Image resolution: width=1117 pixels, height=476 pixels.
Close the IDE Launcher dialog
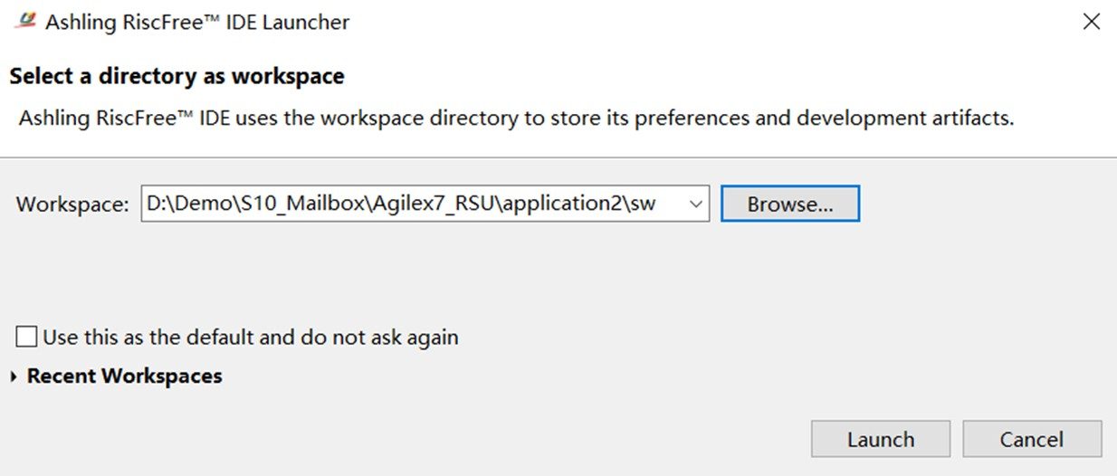tap(1092, 23)
